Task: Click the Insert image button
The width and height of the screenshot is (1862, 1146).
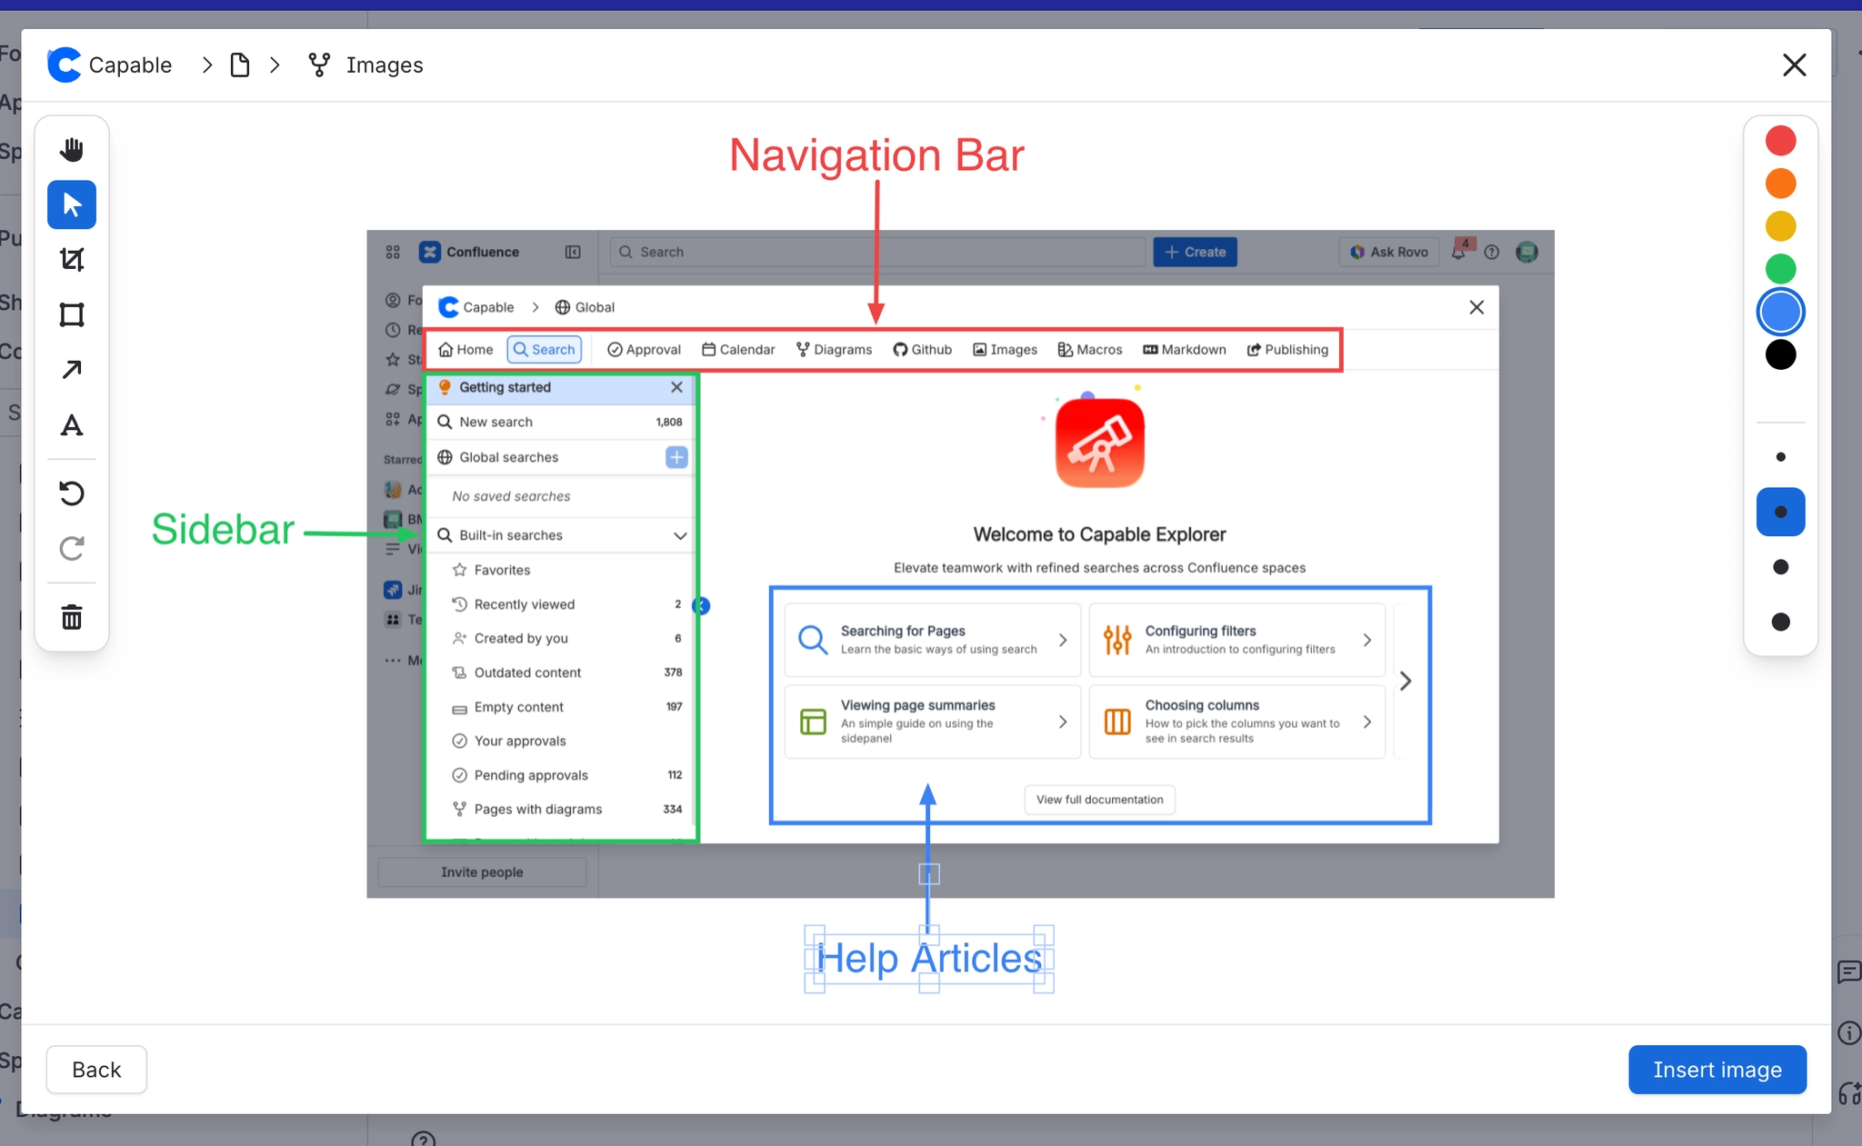Action: 1717,1070
